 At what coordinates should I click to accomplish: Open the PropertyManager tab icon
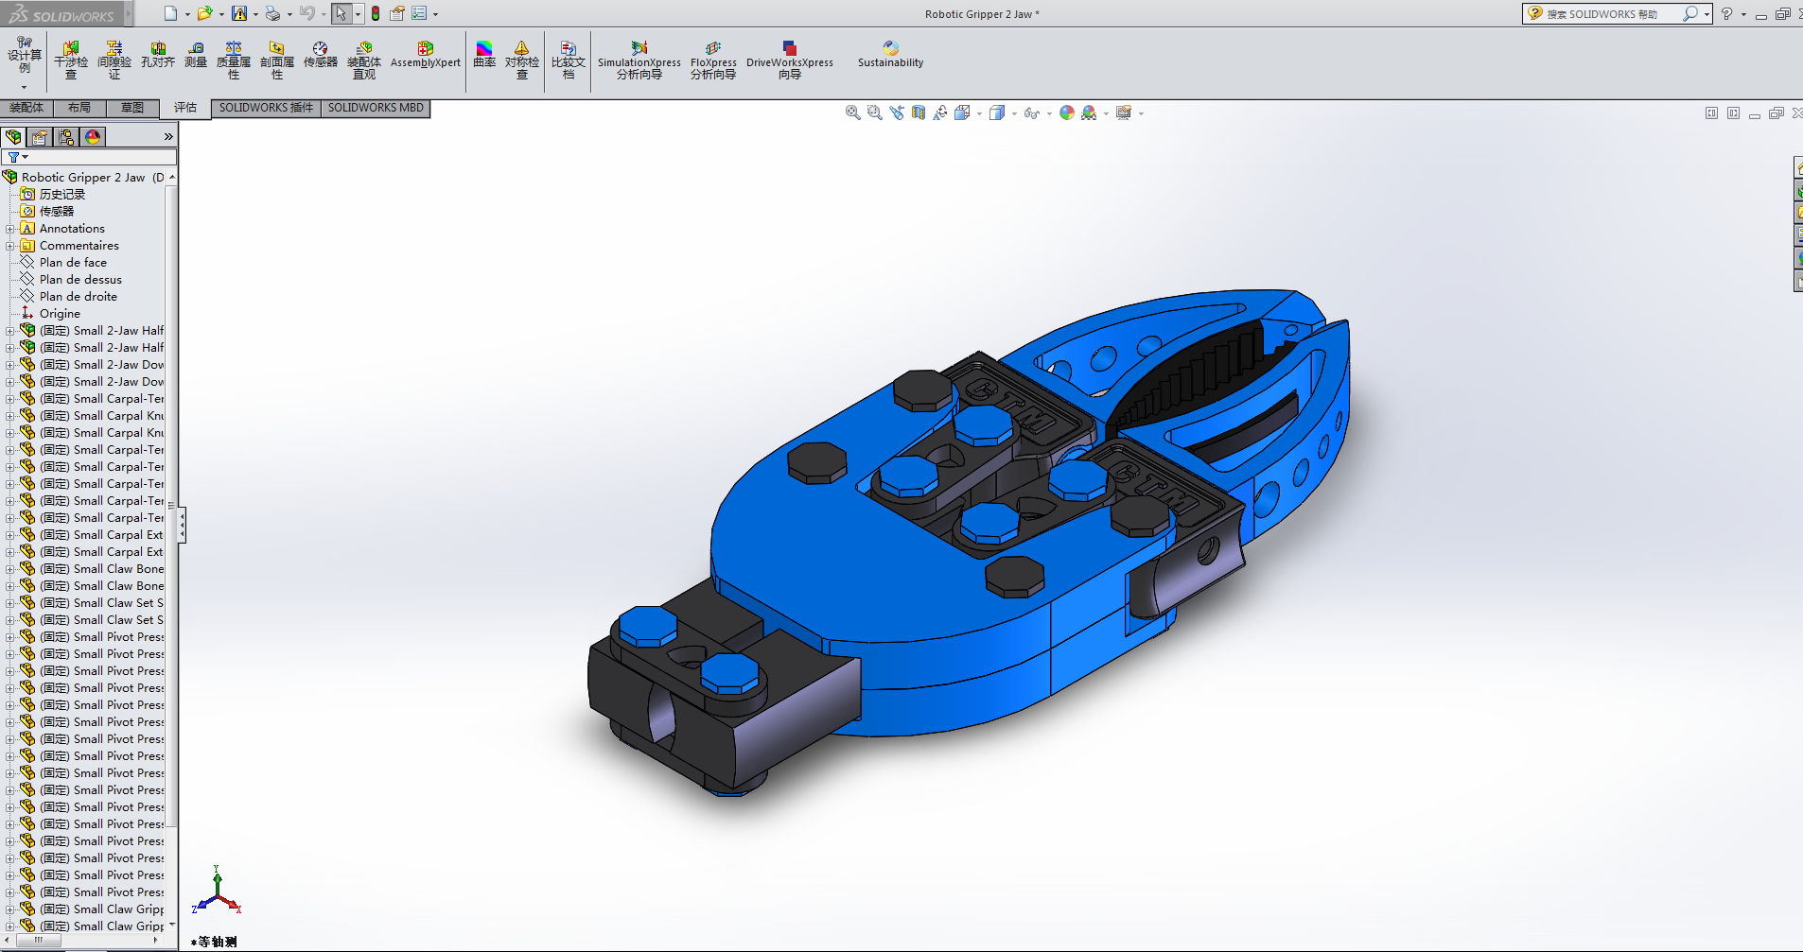tap(40, 137)
